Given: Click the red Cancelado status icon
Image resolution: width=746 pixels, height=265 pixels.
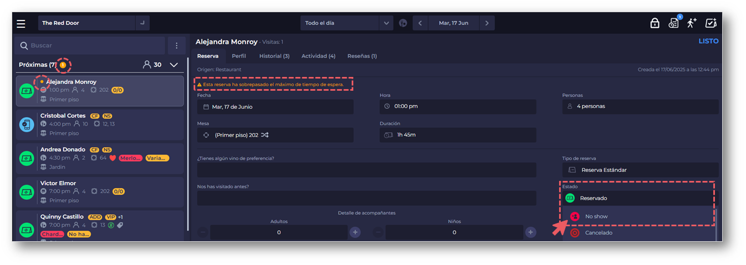Looking at the screenshot, I should click(575, 233).
